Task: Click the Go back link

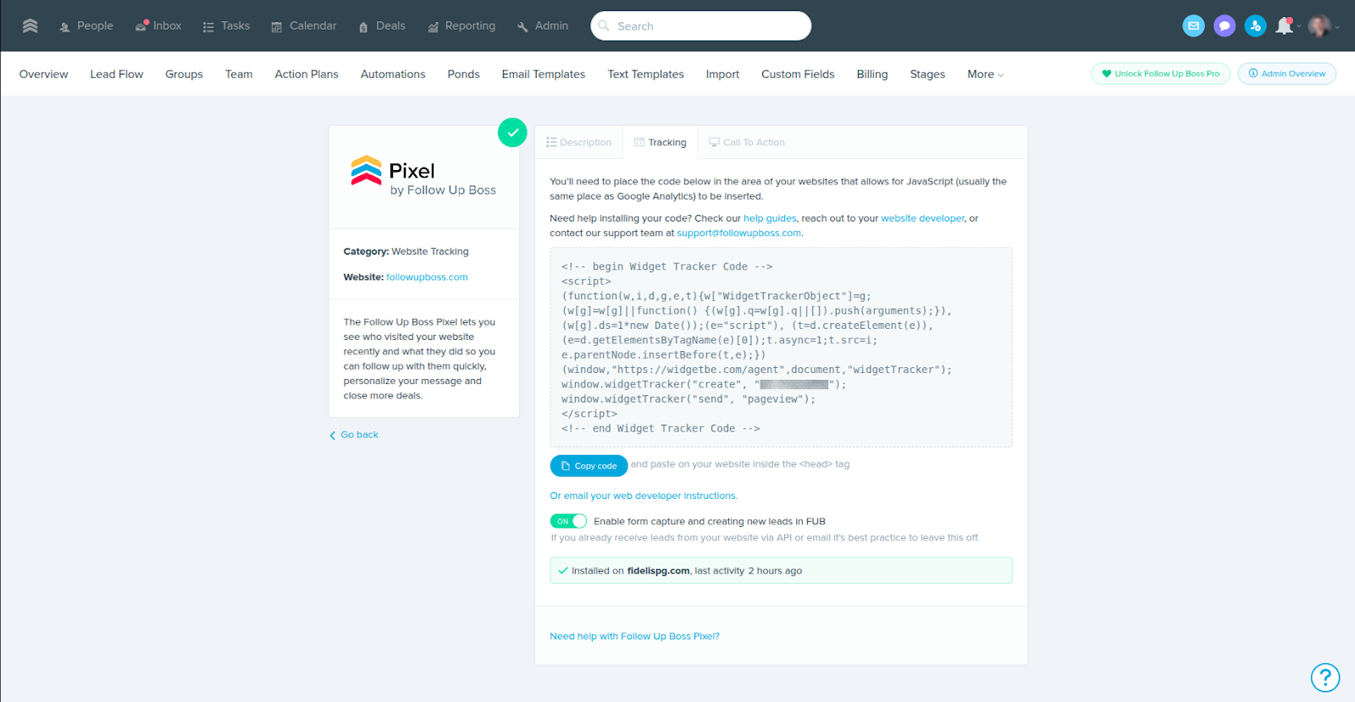Action: pos(354,435)
